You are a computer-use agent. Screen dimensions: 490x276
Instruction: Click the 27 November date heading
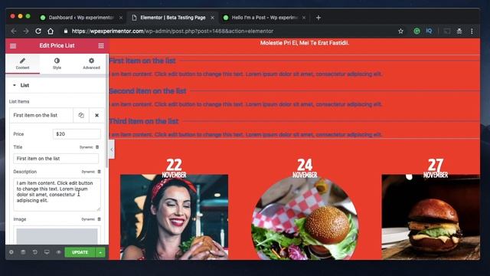436,169
